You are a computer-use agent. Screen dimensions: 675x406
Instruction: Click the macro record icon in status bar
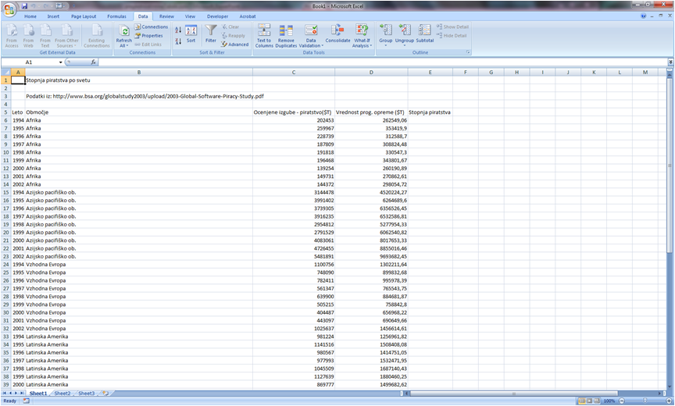pyautogui.click(x=27, y=401)
